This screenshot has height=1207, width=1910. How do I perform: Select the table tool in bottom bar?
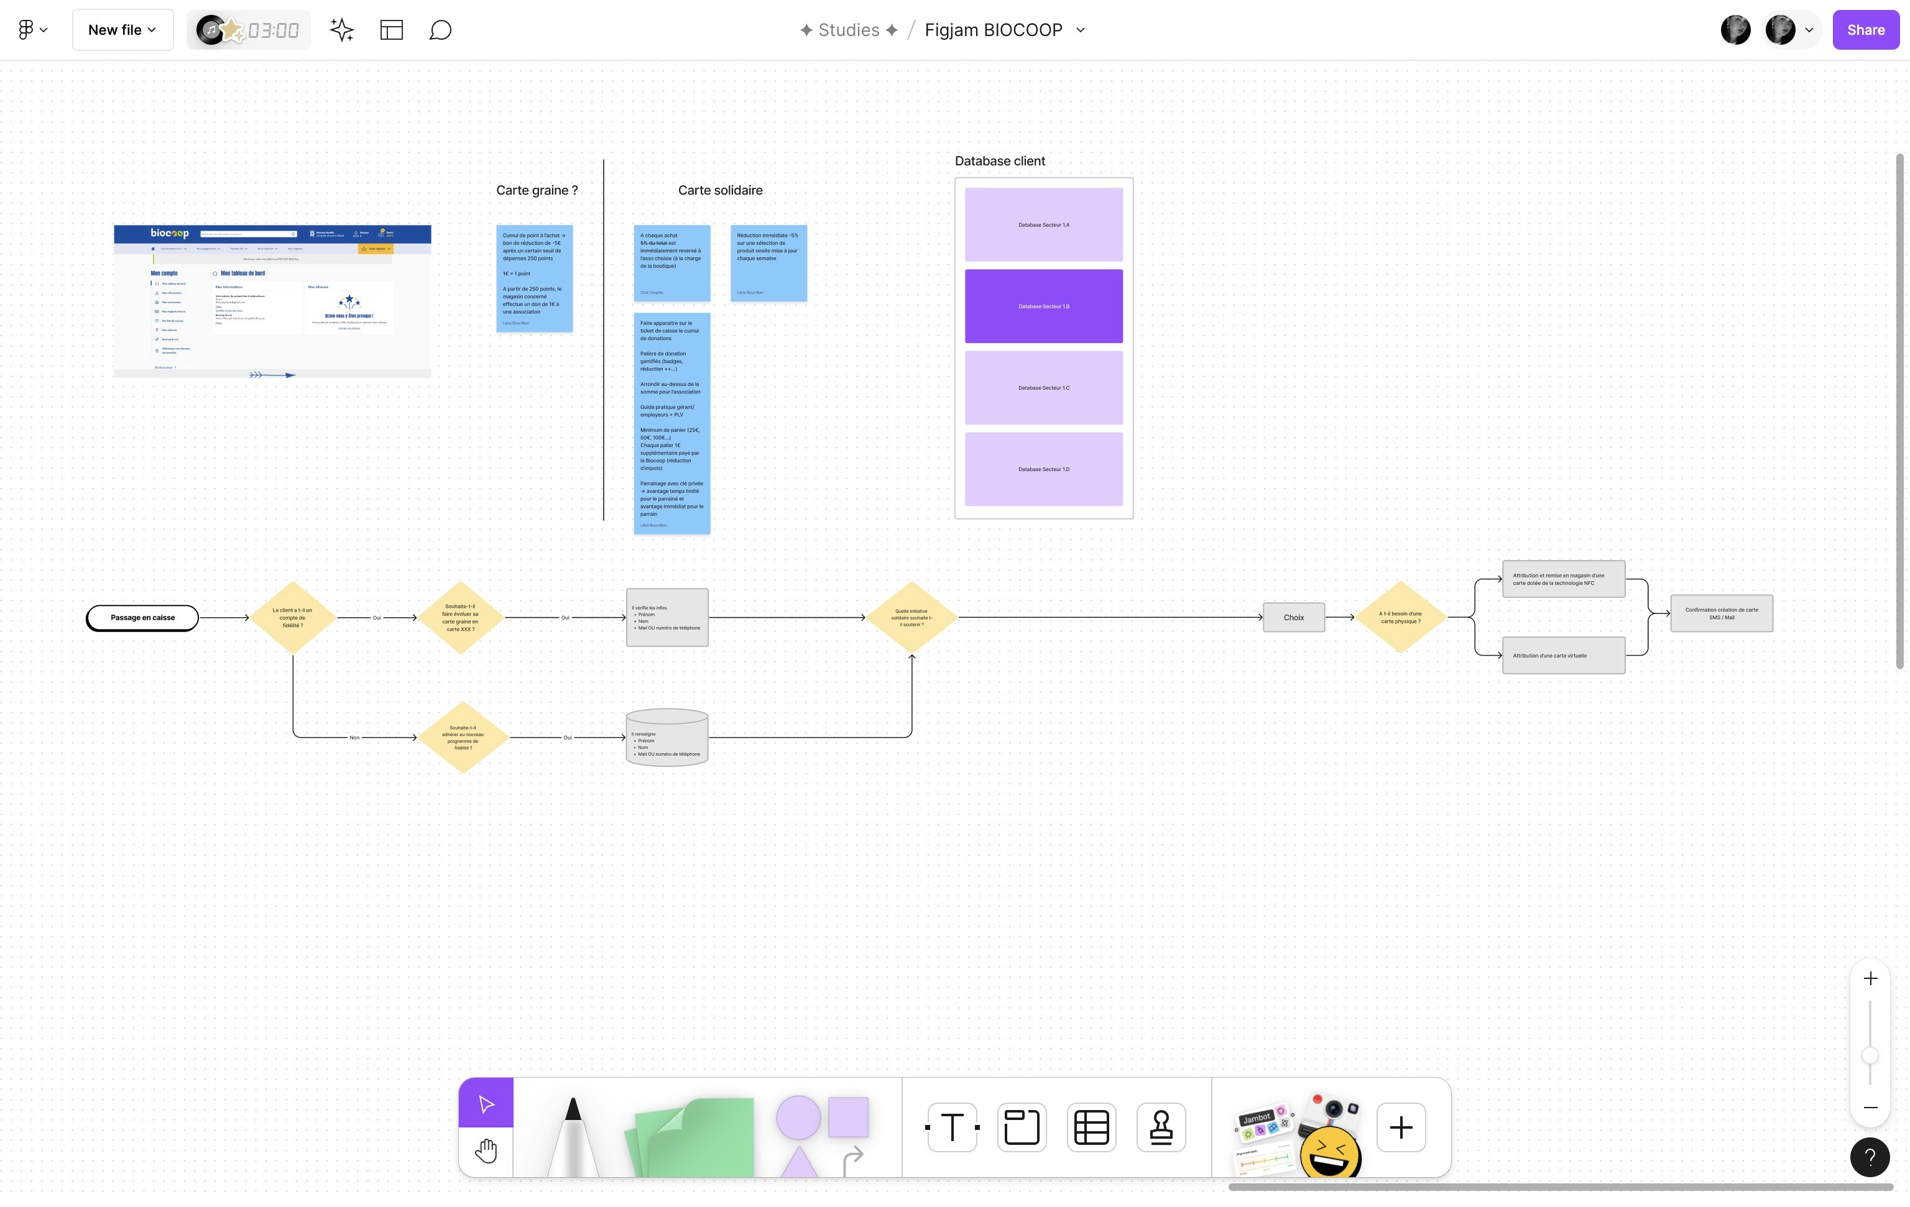coord(1092,1126)
